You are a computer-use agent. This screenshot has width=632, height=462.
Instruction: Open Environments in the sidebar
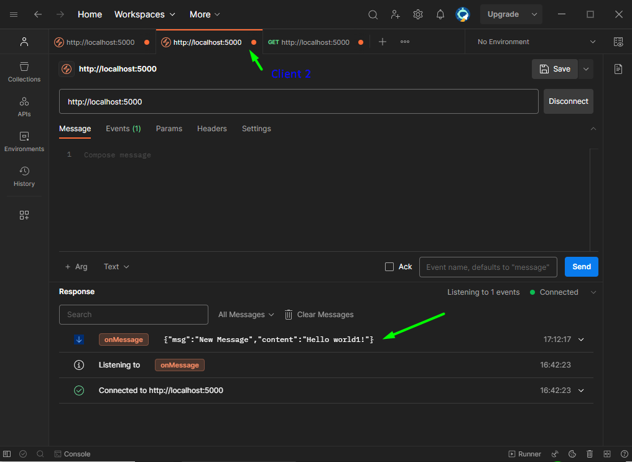24,142
